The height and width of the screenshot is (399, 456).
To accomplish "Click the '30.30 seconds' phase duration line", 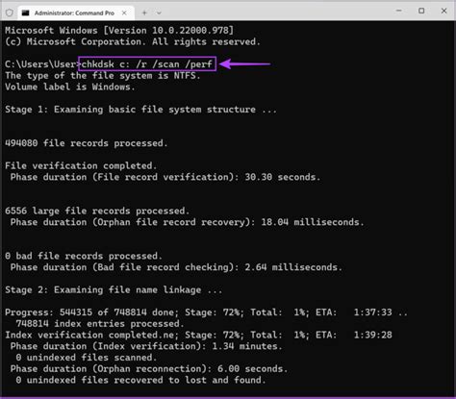I will pyautogui.click(x=165, y=177).
